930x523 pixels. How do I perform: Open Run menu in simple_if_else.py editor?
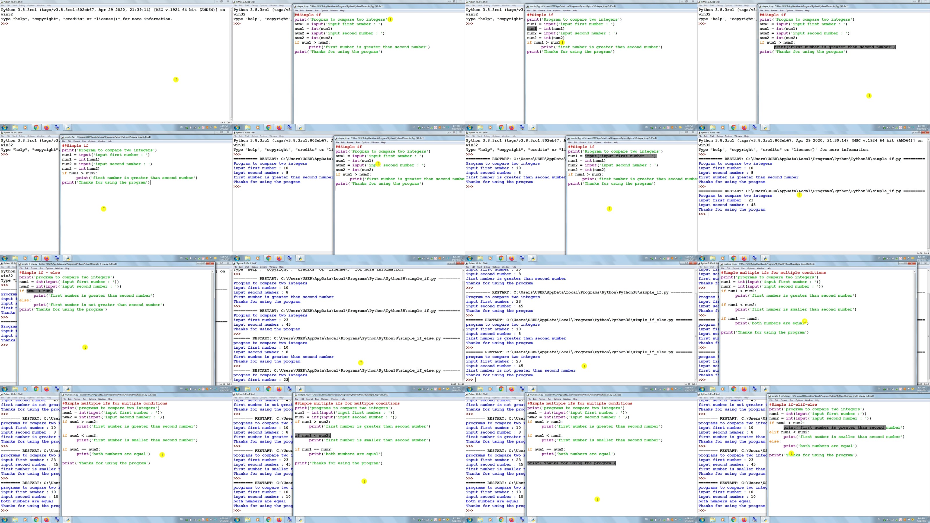[42, 268]
